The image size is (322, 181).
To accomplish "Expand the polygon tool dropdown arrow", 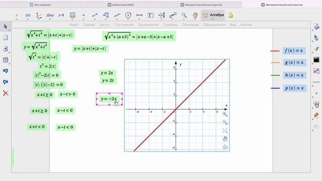I will (x=106, y=19).
